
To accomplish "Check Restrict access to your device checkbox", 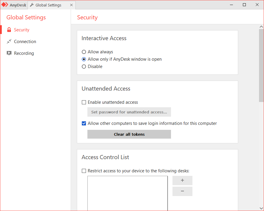I will tap(84, 171).
